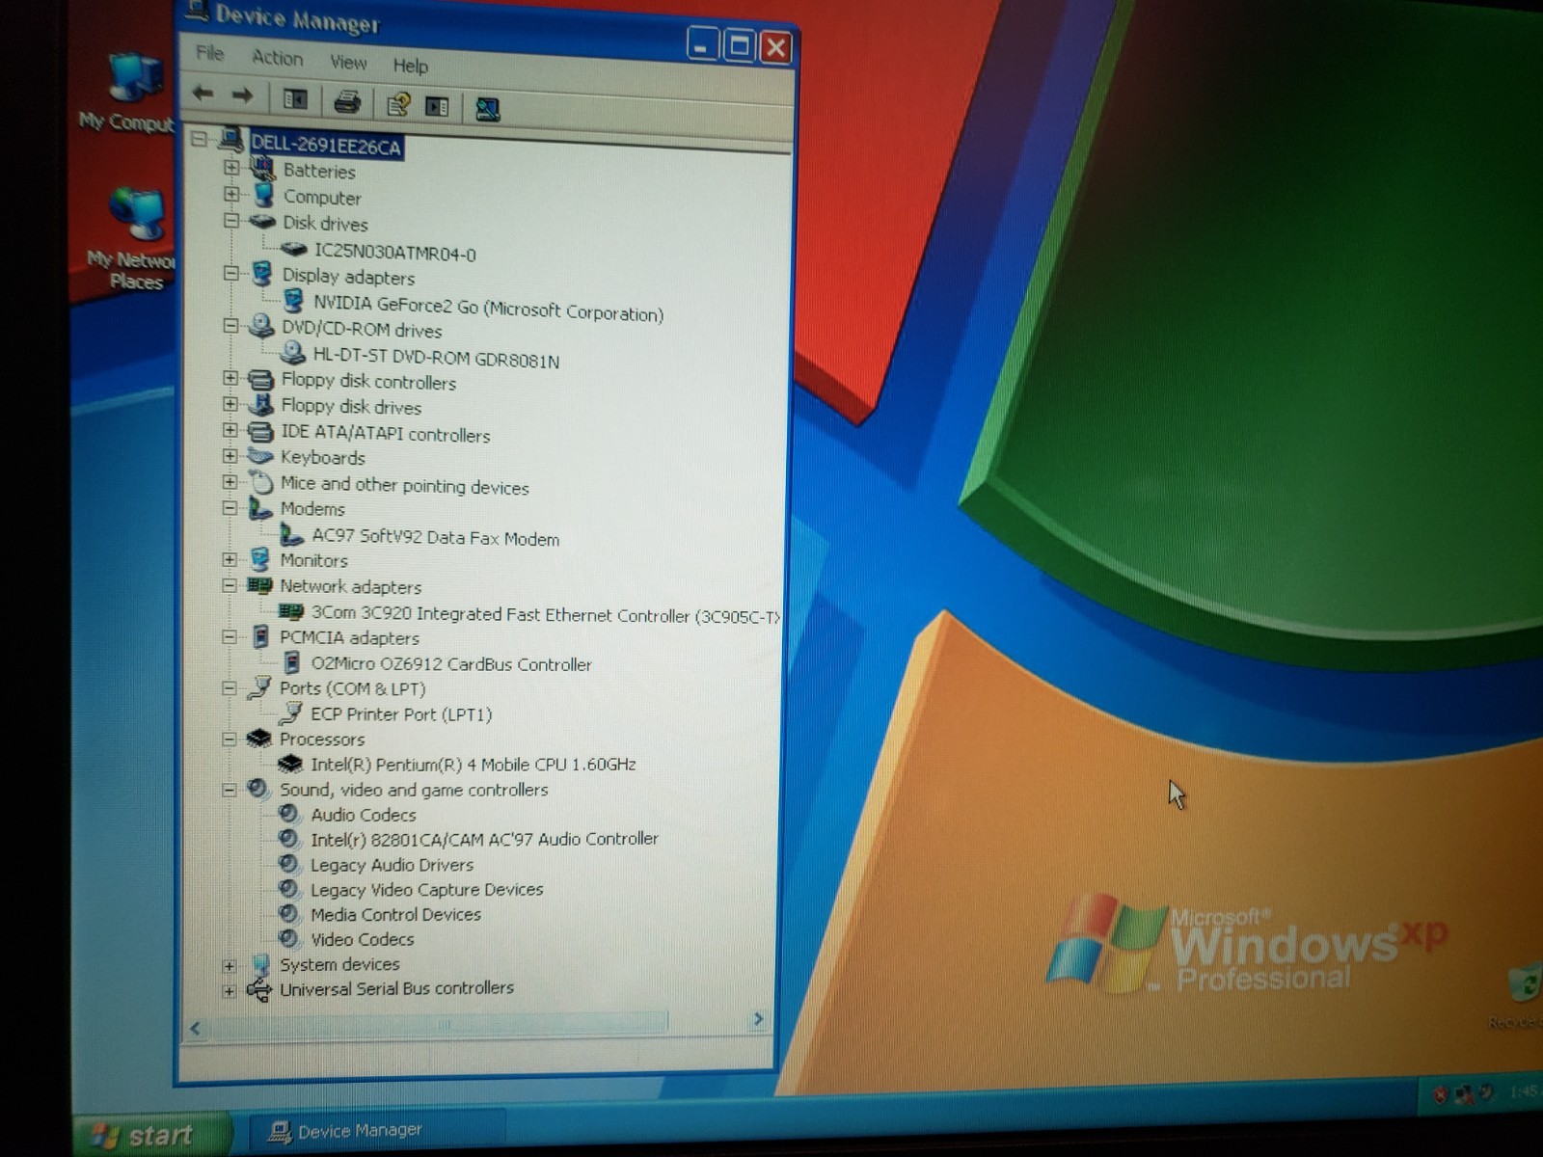
Task: Collapse the Disk drives node
Action: point(231,221)
